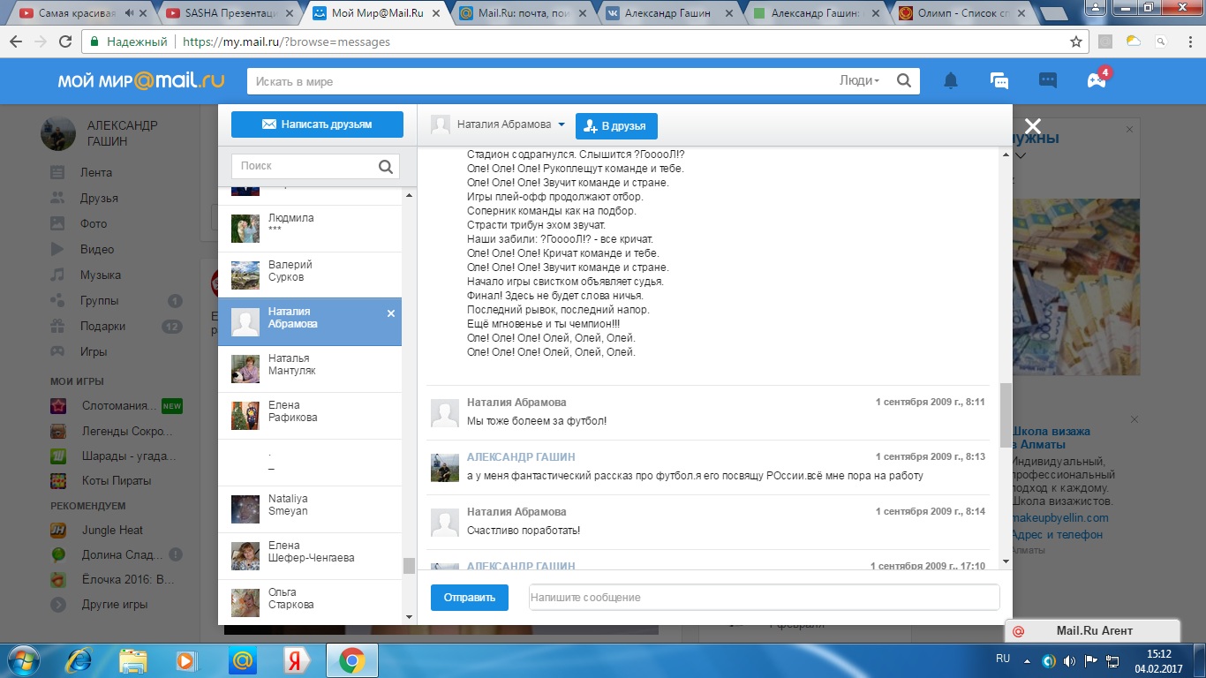Click the RU language indicator in the tray
1206x678 pixels.
[1003, 659]
